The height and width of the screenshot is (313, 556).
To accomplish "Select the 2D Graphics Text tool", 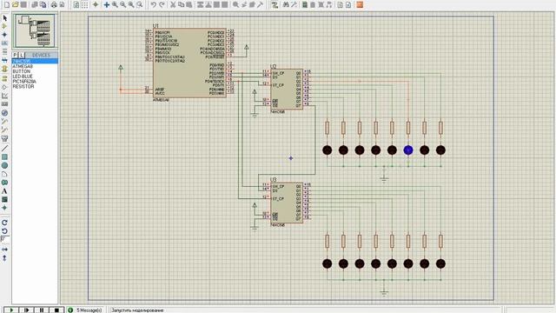I will (x=4, y=191).
